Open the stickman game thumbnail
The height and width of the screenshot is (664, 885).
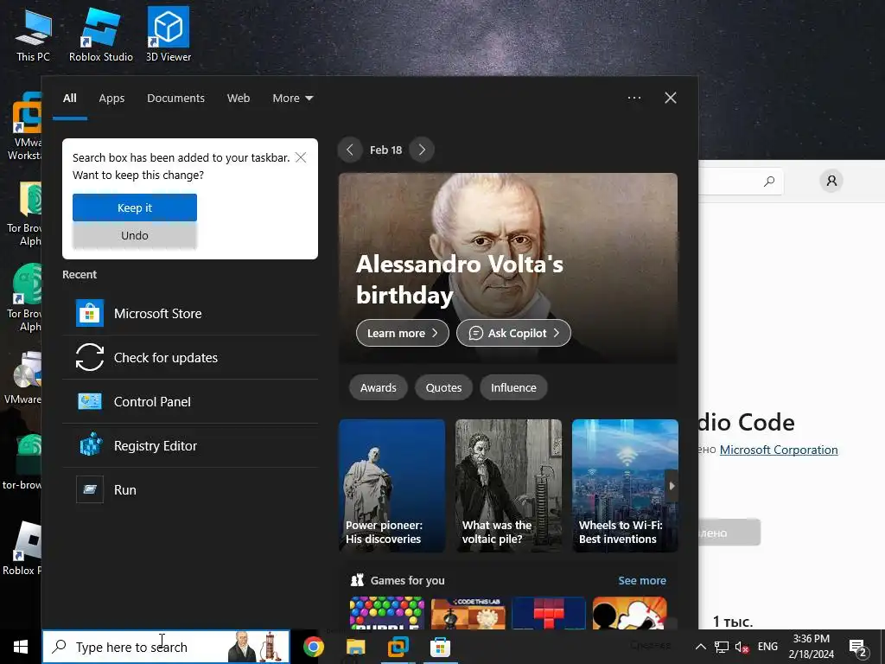click(x=629, y=613)
